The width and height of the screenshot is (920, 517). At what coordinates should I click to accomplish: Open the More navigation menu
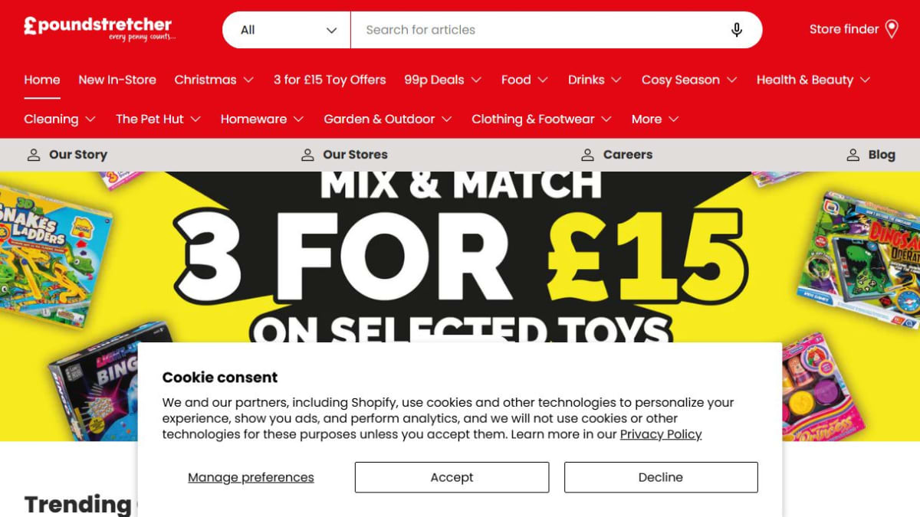pyautogui.click(x=655, y=119)
